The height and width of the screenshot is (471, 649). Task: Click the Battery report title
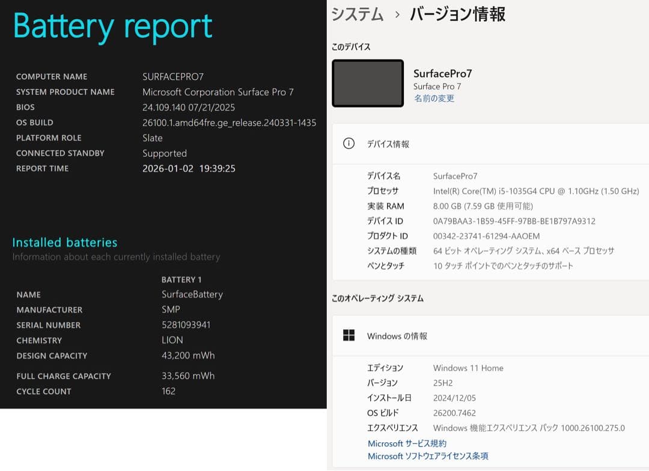112,26
